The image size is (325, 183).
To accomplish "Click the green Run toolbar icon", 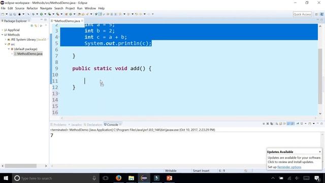I will (41, 14).
